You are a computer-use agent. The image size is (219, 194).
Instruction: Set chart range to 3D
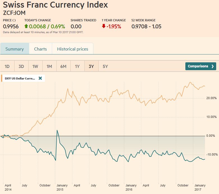pyautogui.click(x=21, y=67)
